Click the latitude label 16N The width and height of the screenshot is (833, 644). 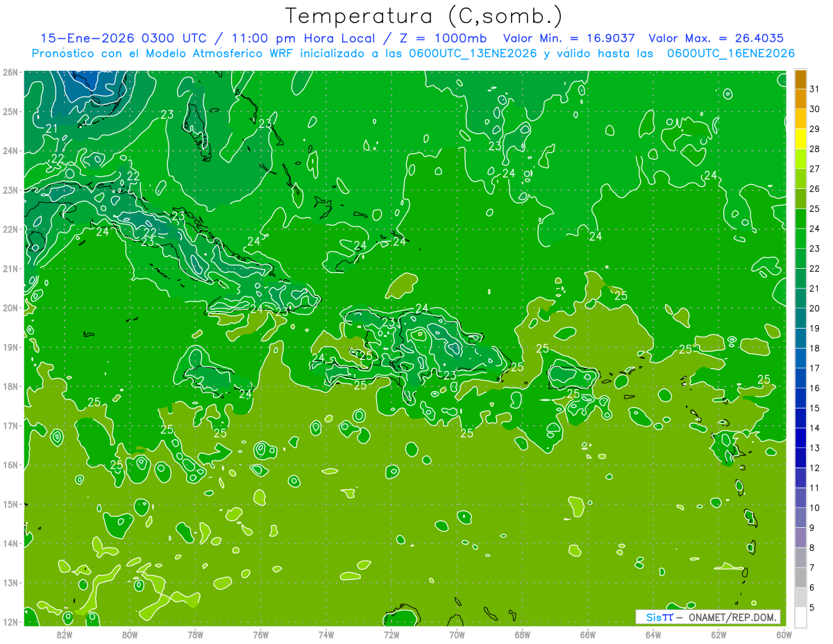tap(10, 465)
